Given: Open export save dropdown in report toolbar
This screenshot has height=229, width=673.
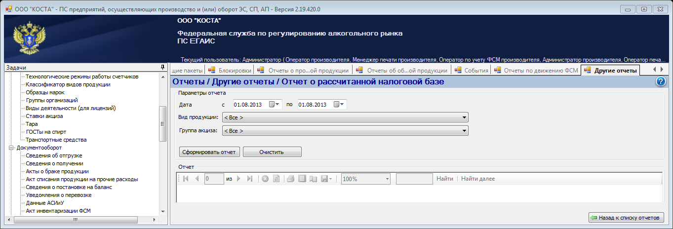Looking at the screenshot, I should [x=326, y=179].
